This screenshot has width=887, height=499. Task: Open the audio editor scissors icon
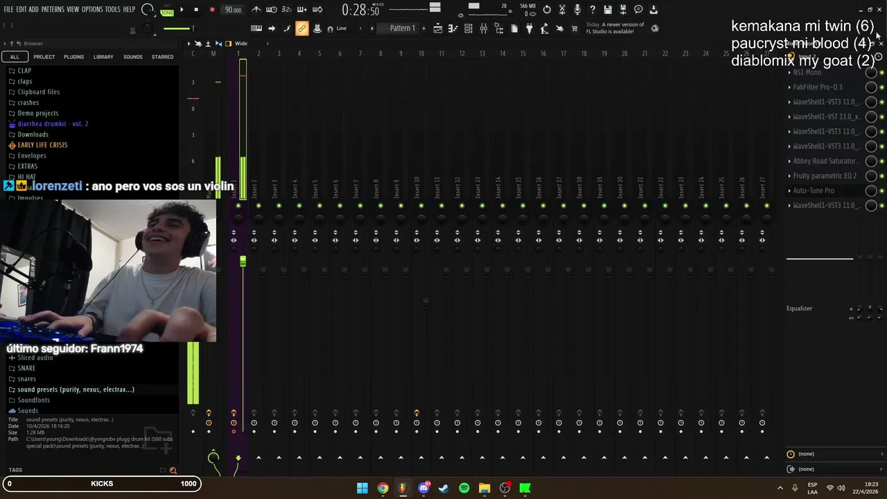point(562,10)
